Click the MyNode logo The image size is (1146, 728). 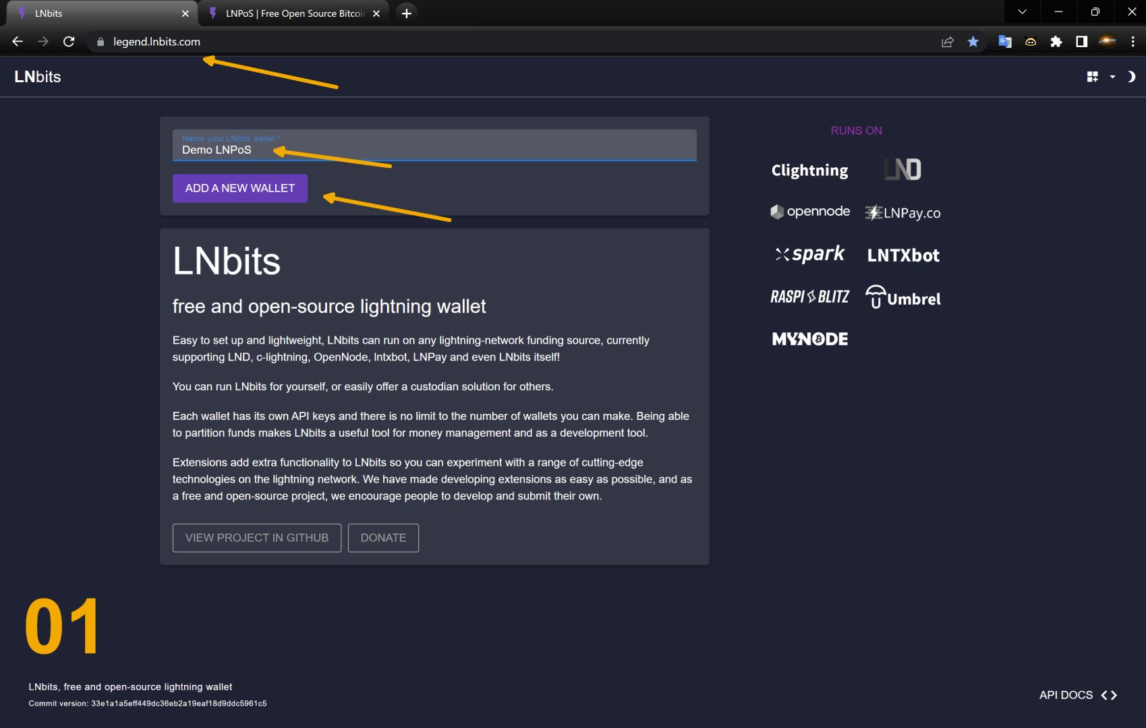click(x=809, y=339)
